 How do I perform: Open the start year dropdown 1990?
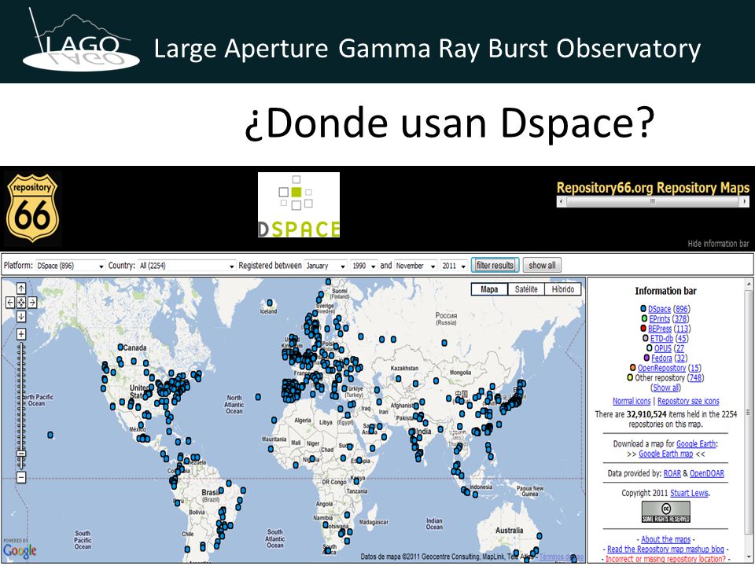pos(363,266)
